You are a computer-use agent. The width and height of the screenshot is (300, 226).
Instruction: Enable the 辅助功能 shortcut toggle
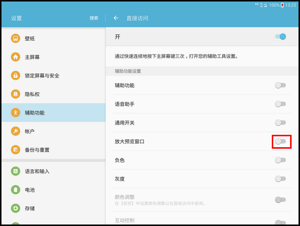pyautogui.click(x=281, y=85)
